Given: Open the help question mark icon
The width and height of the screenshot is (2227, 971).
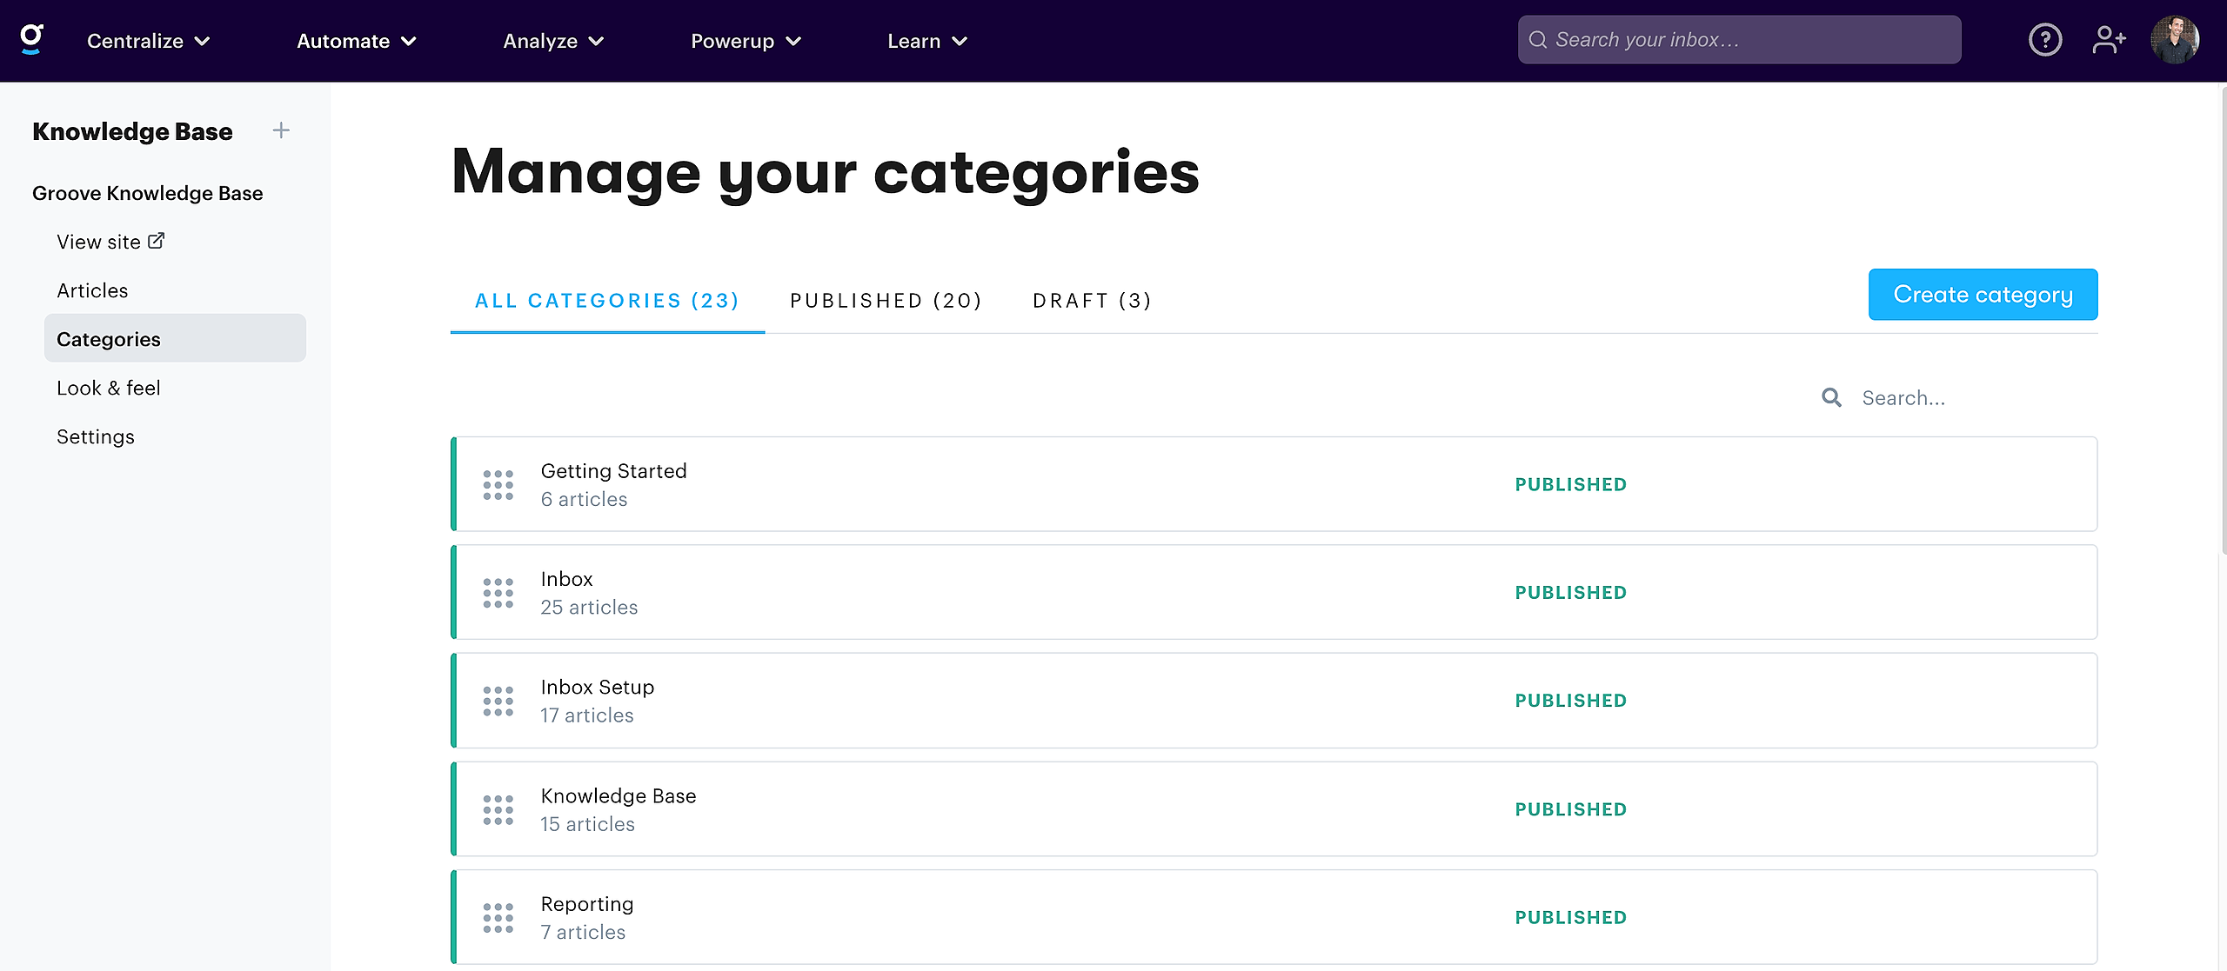Looking at the screenshot, I should [2044, 40].
